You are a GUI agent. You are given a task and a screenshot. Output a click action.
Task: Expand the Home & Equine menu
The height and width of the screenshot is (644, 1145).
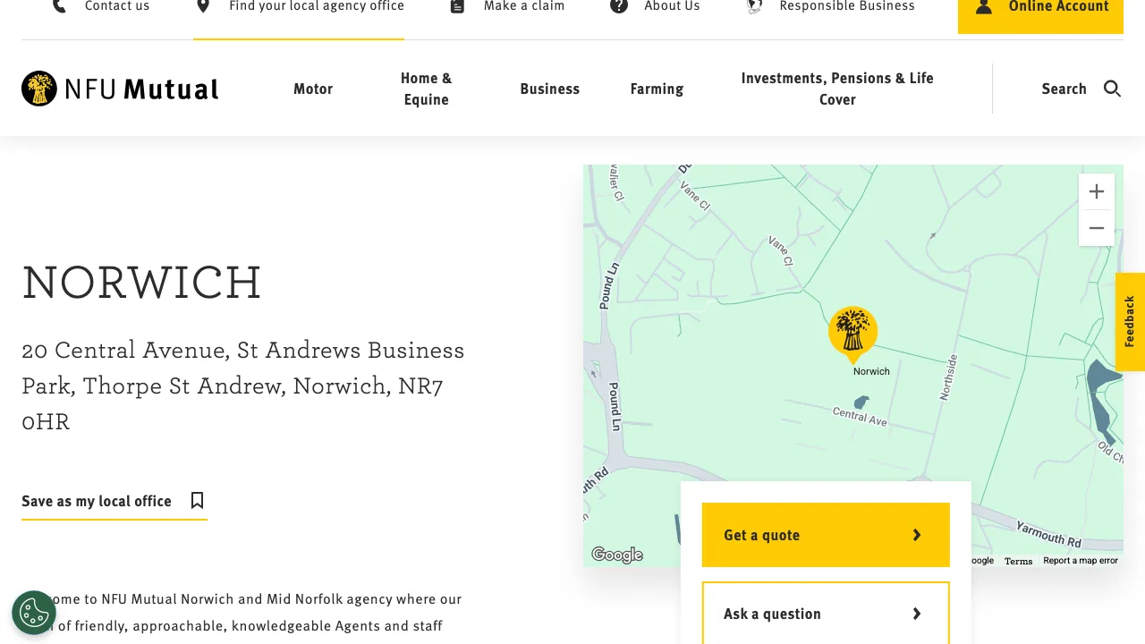point(426,89)
